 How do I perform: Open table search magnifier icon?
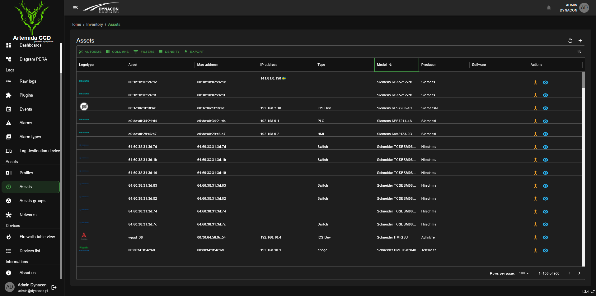[x=579, y=52]
